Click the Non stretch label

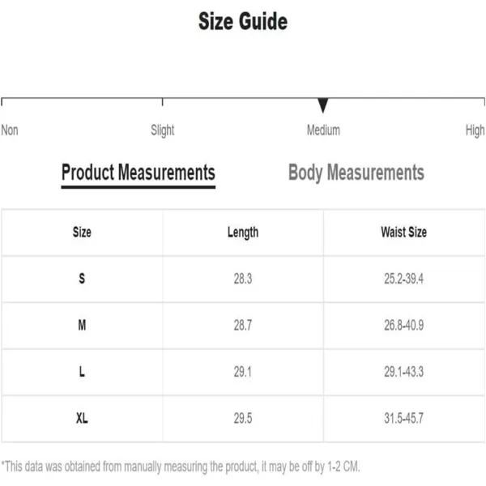click(x=10, y=130)
